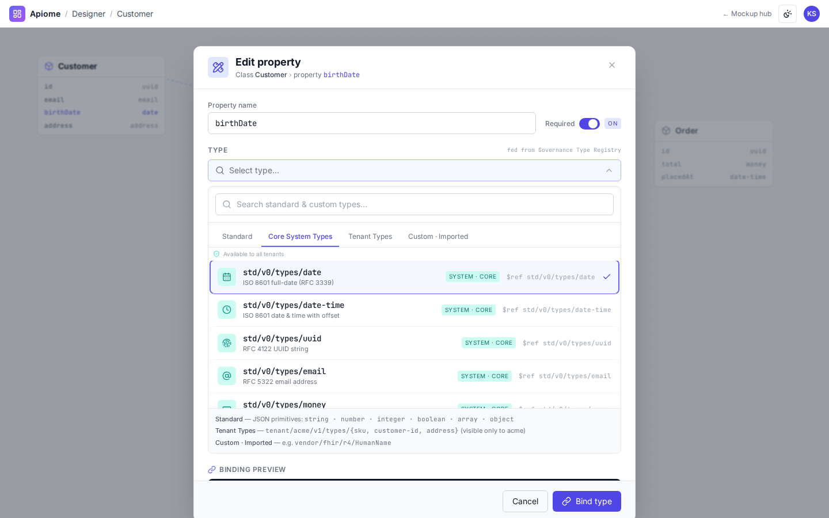Switch to the Custom · Imported tab
Screen dimensions: 829x518
pos(438,237)
